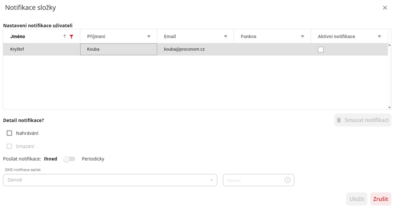
Task: Click the hh:mm time input field
Action: (253, 180)
